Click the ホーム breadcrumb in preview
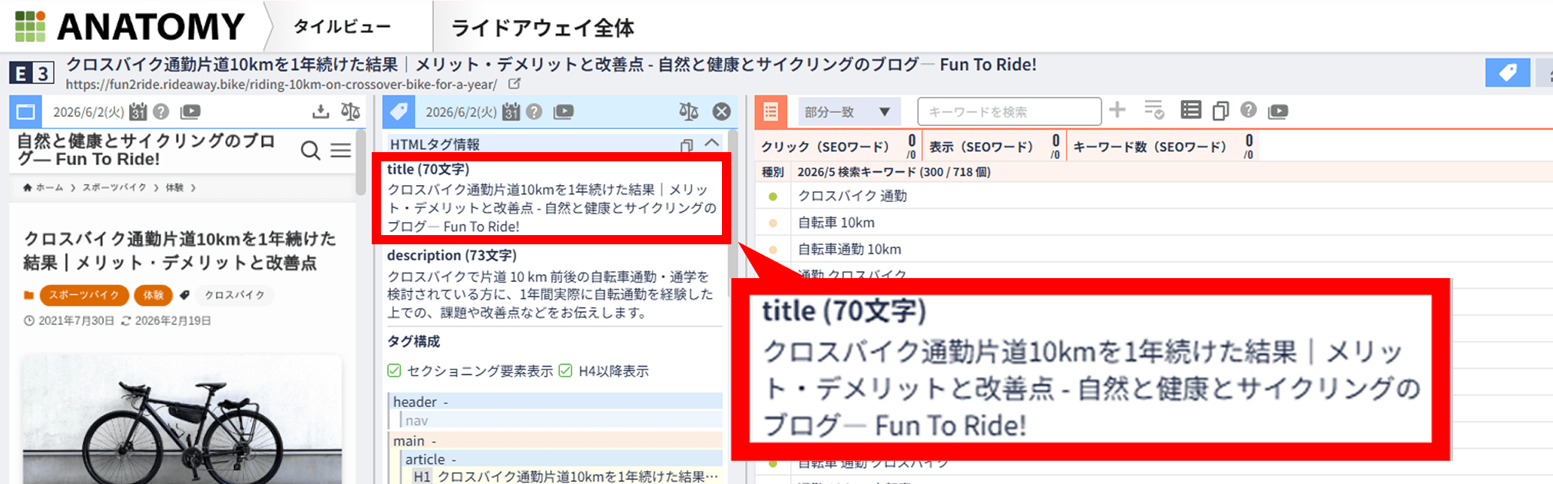The height and width of the screenshot is (484, 1553). click(43, 187)
